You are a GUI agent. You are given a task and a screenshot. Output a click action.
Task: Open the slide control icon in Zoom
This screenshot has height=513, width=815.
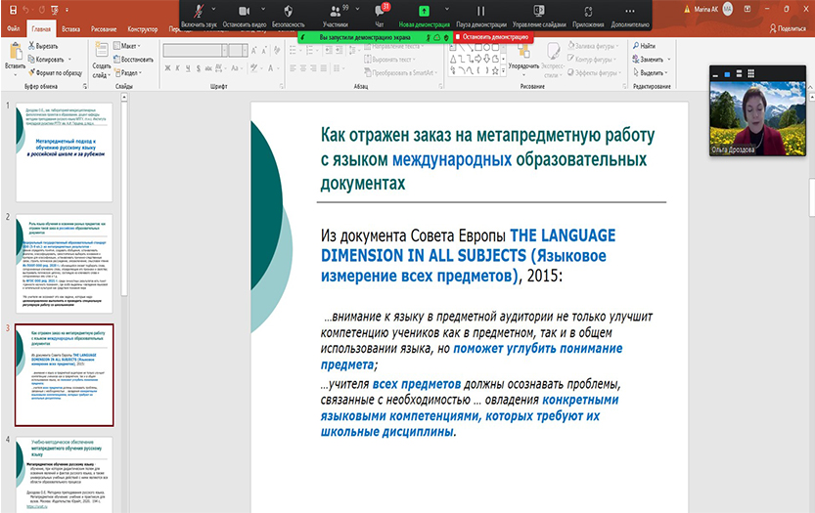coord(537,12)
